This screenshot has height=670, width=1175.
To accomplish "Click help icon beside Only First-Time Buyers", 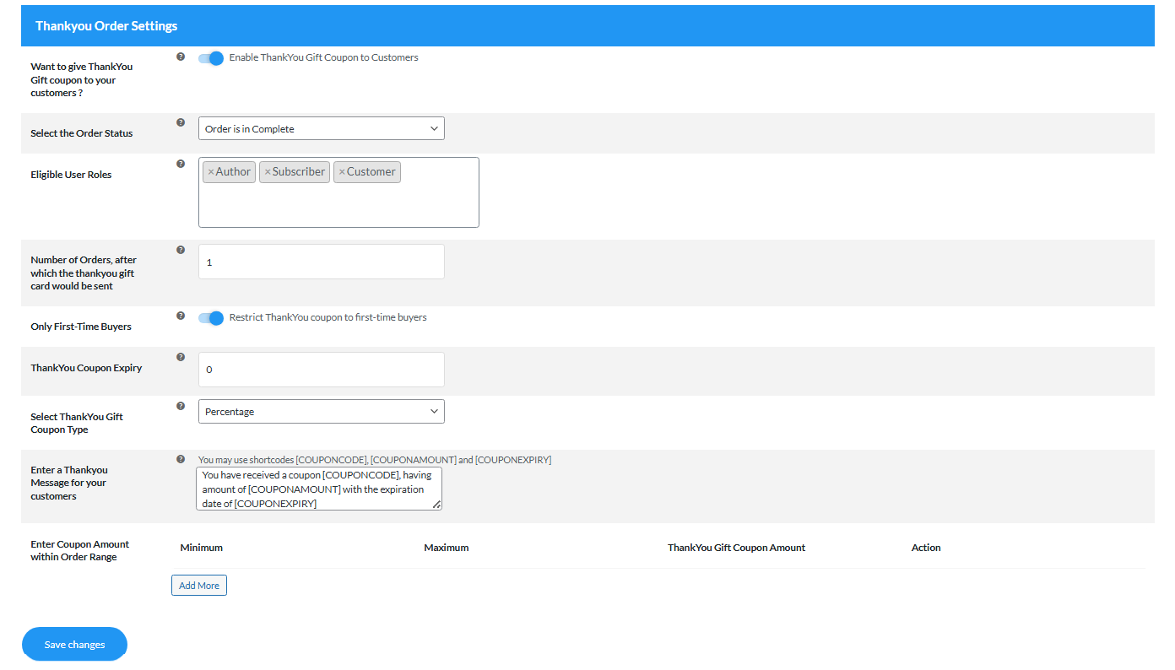I will 180,316.
